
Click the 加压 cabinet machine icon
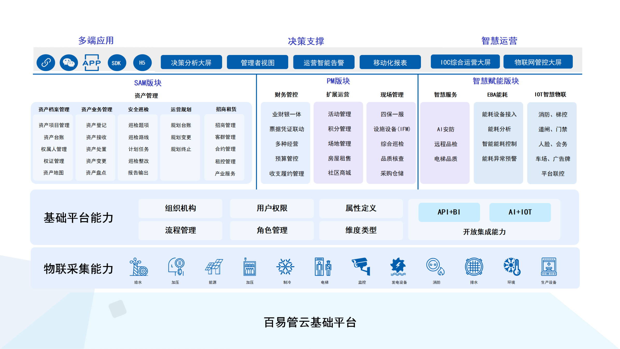coord(250,267)
